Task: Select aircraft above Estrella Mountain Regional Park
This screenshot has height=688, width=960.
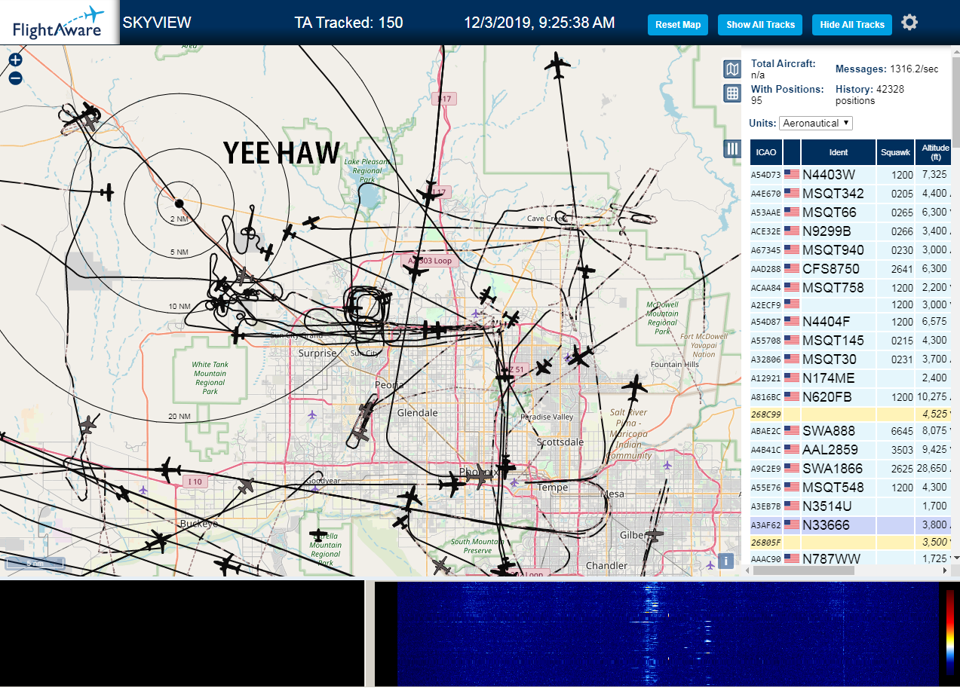Action: 319,534
